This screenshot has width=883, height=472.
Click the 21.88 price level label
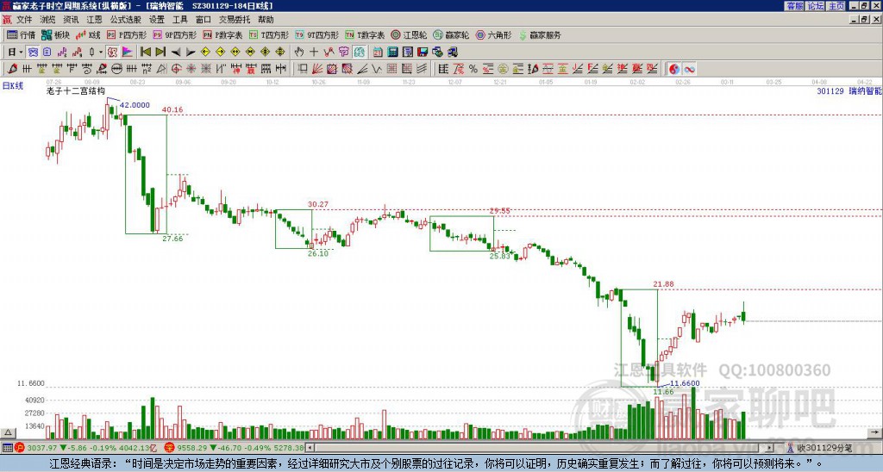[663, 284]
